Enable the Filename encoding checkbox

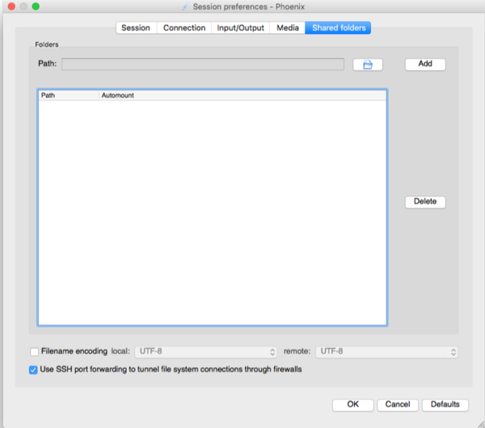click(x=34, y=352)
